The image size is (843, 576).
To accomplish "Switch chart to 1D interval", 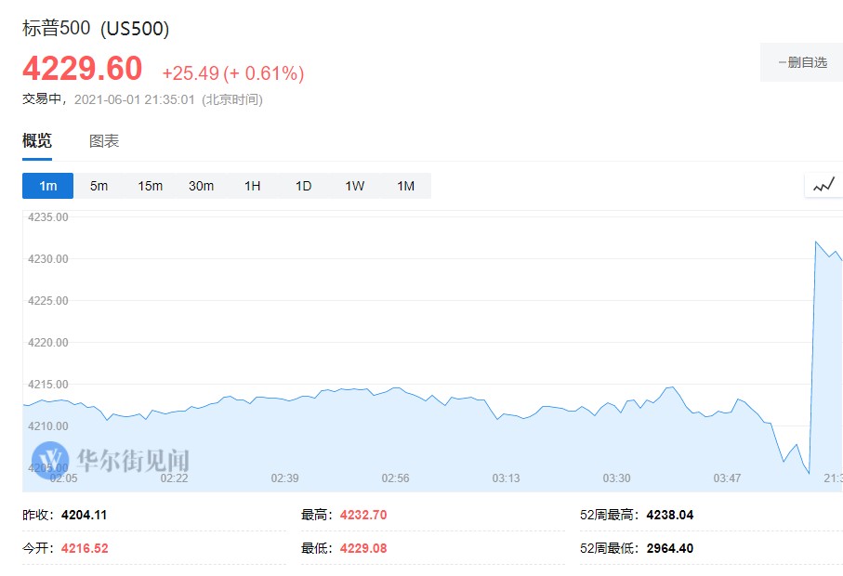I will click(303, 186).
